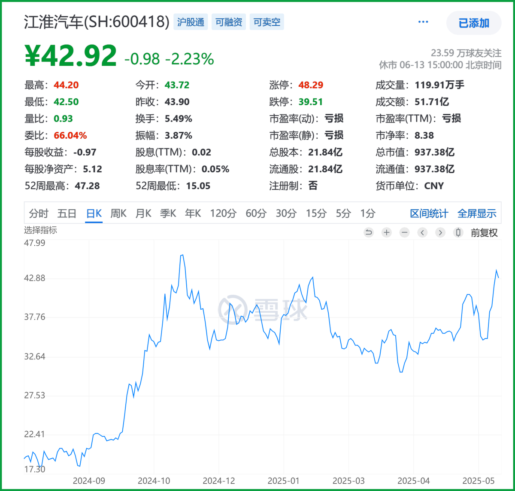Image resolution: width=515 pixels, height=491 pixels.
Task: Click the 振幅 value 3.87%
Action: tap(179, 135)
